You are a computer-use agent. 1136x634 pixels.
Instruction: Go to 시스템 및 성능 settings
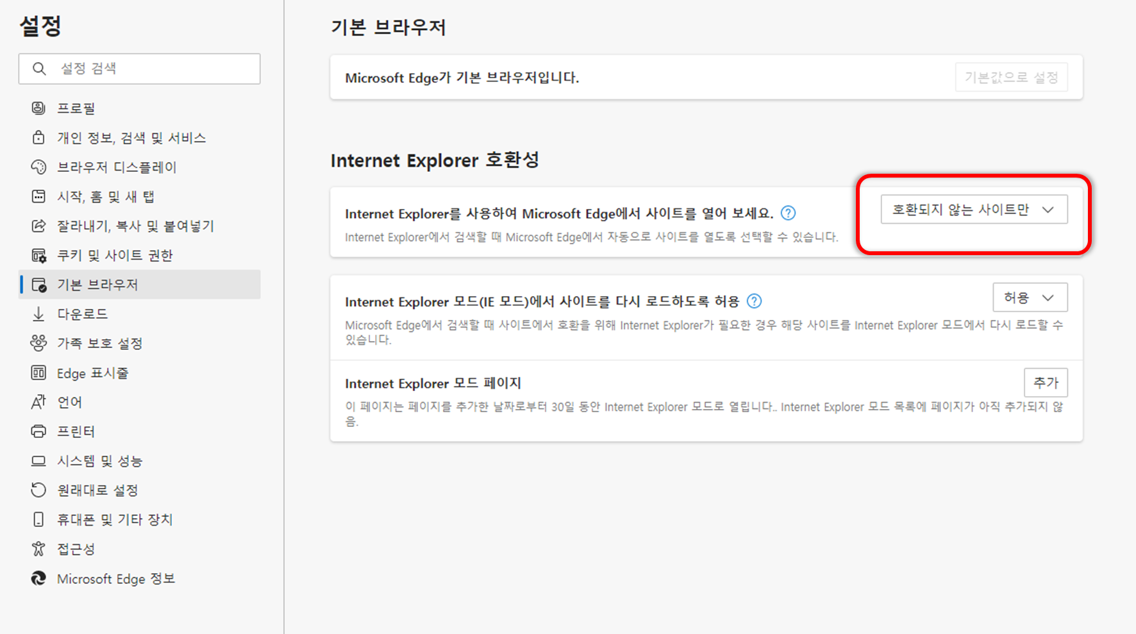point(140,461)
